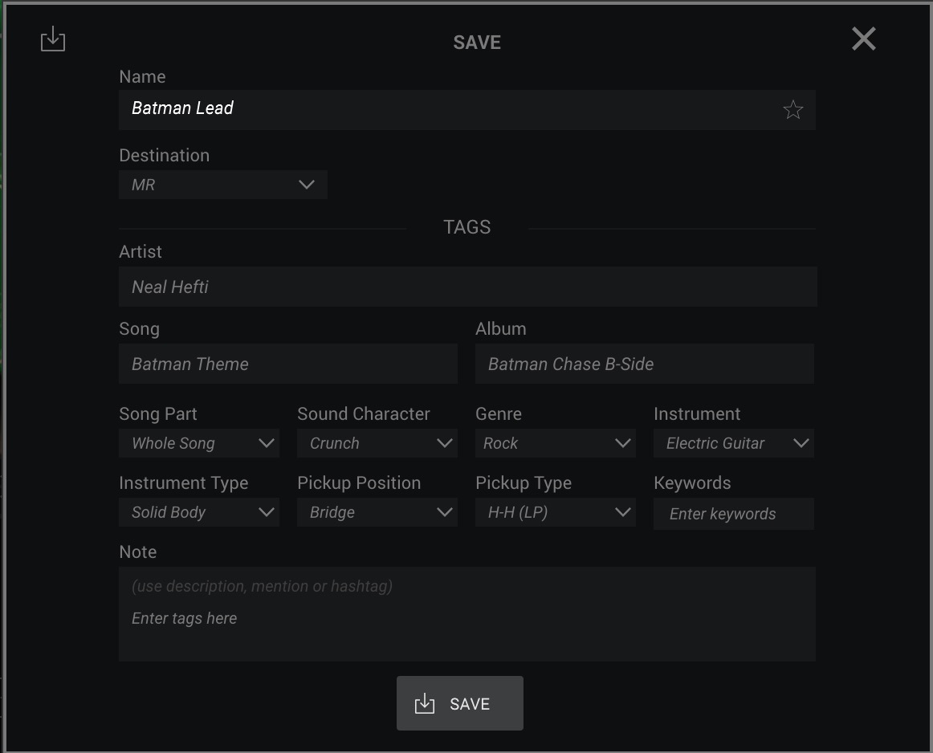Click the Enter keywords field

(x=734, y=513)
